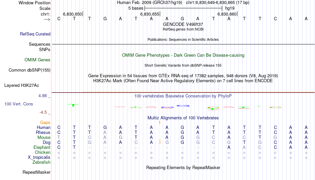Click the Common dbSNP(155) track label

(29, 70)
